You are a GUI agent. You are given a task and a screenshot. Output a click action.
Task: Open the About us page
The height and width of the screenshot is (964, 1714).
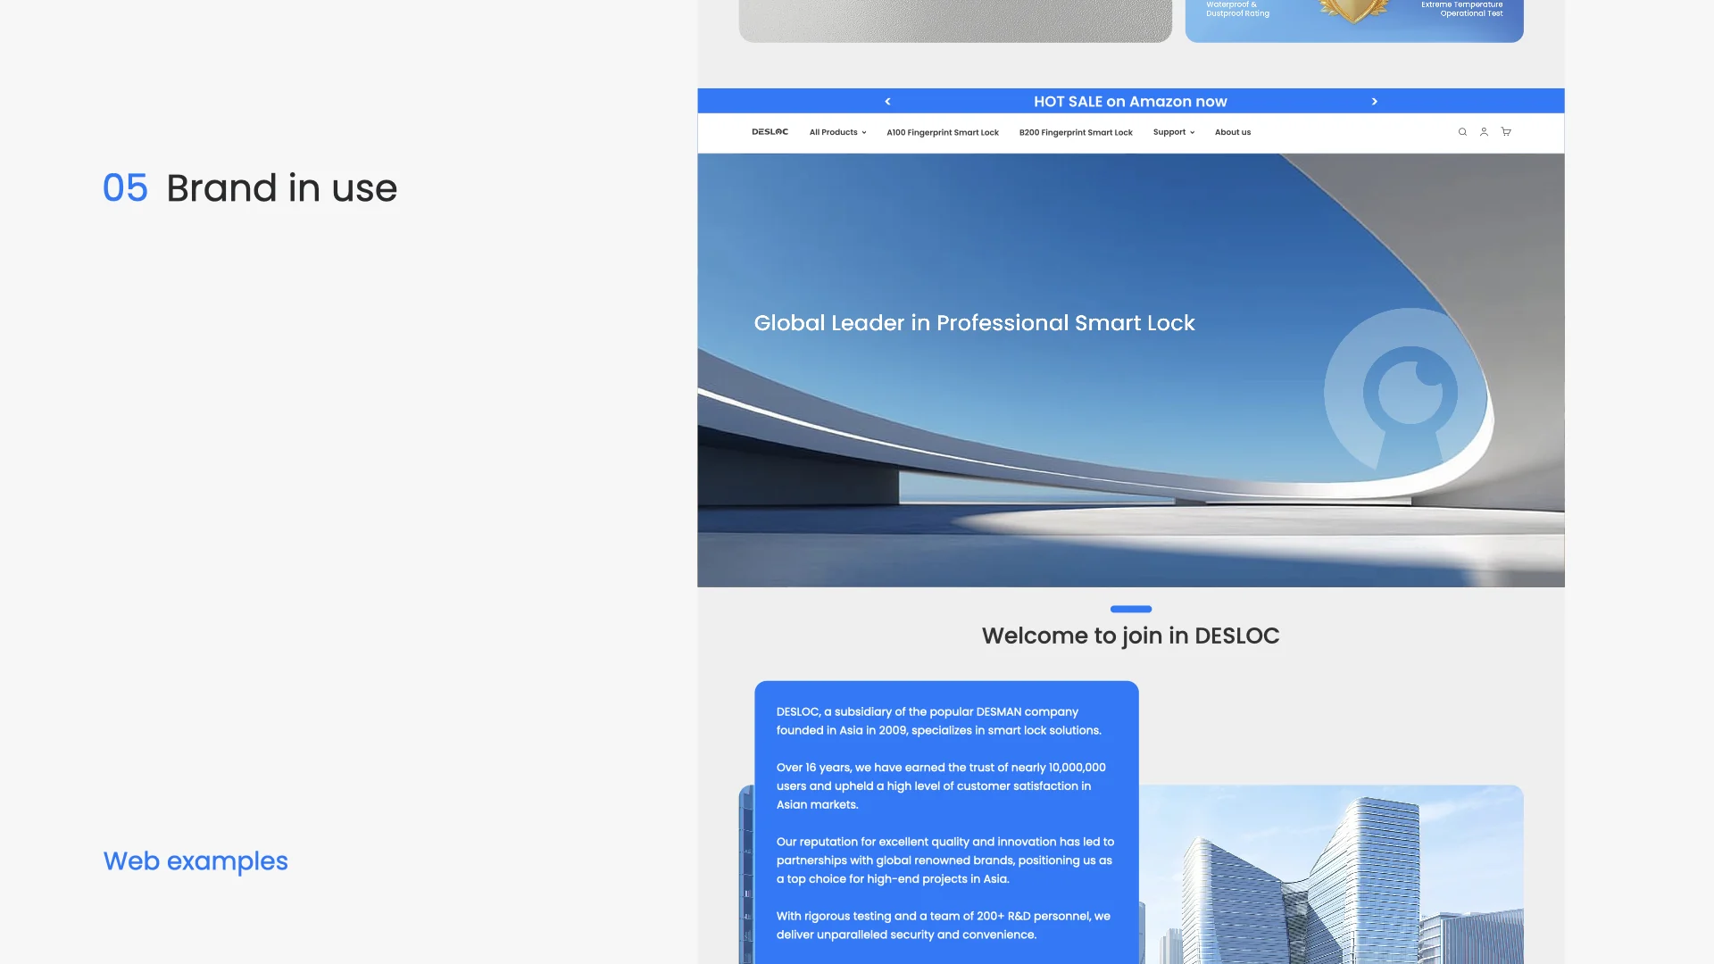[x=1233, y=132]
